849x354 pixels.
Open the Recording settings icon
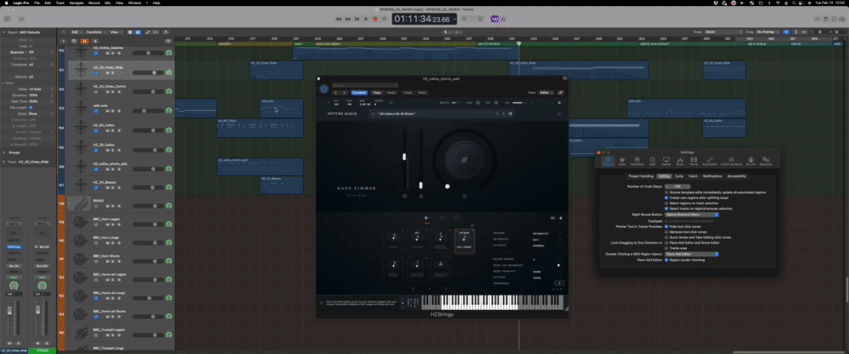point(637,161)
